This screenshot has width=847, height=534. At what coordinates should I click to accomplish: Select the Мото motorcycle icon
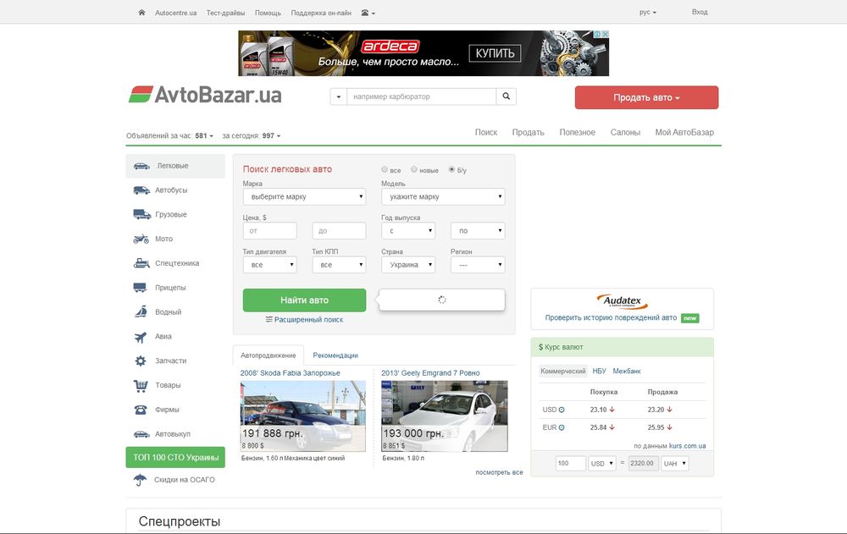click(141, 239)
